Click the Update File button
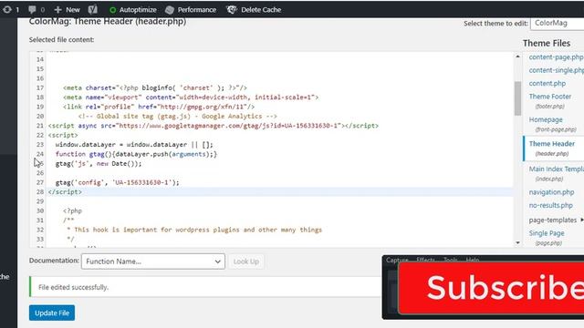 point(52,313)
